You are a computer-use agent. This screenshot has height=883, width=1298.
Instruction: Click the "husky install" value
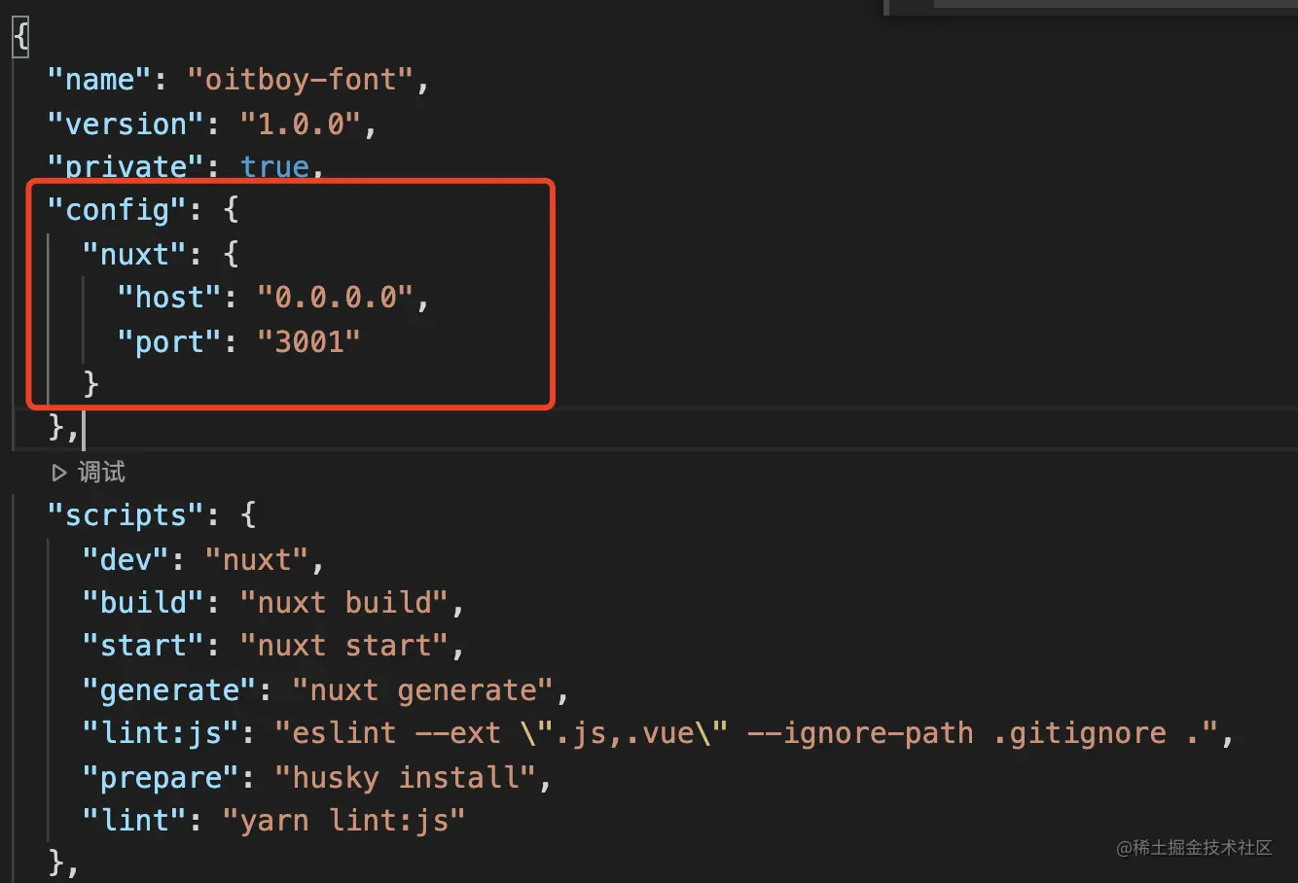pos(406,777)
